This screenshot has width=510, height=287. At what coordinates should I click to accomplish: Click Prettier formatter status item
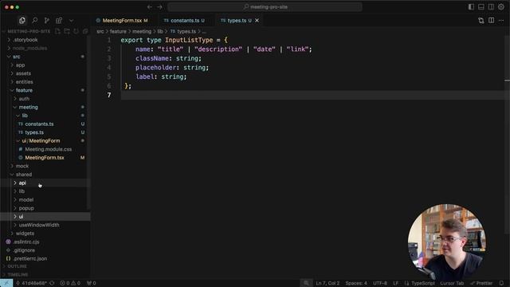click(481, 283)
